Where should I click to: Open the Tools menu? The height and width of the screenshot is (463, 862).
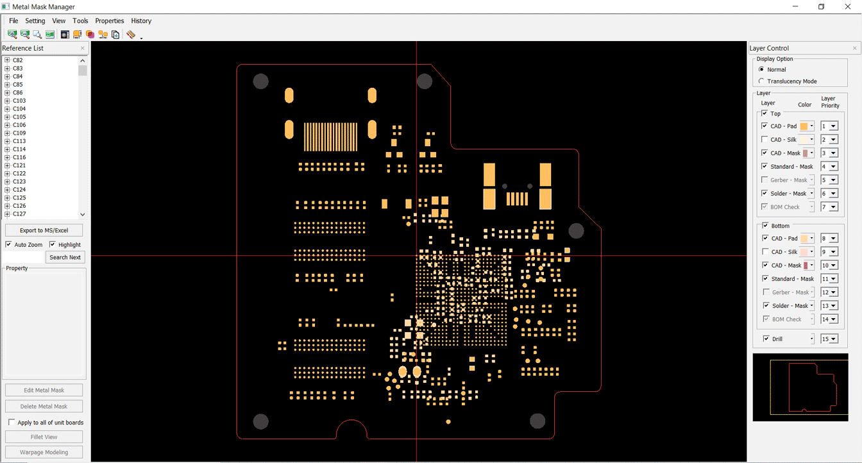[x=80, y=21]
